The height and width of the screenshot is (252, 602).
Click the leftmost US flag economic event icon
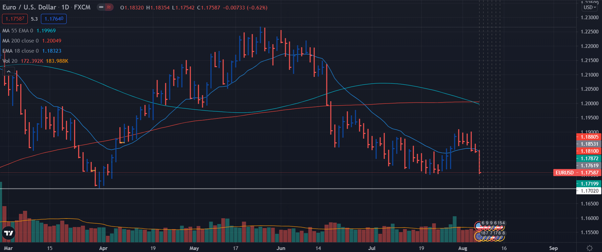pyautogui.click(x=478, y=226)
